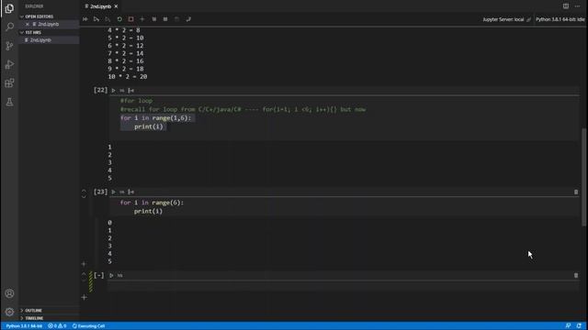Image resolution: width=588 pixels, height=330 pixels.
Task: Run cell 23 and add below icon
Action: 130,192
